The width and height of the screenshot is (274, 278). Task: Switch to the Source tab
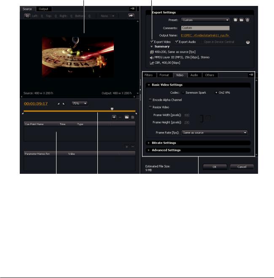pyautogui.click(x=28, y=9)
